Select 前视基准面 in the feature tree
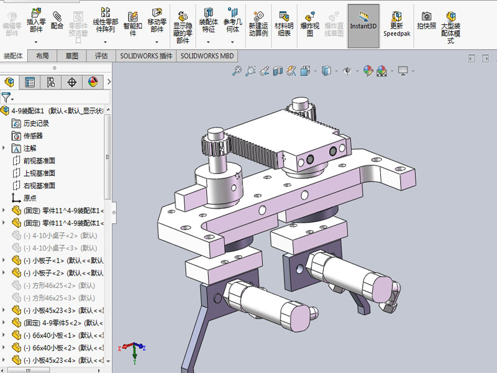This screenshot has height=373, width=497. (x=39, y=160)
